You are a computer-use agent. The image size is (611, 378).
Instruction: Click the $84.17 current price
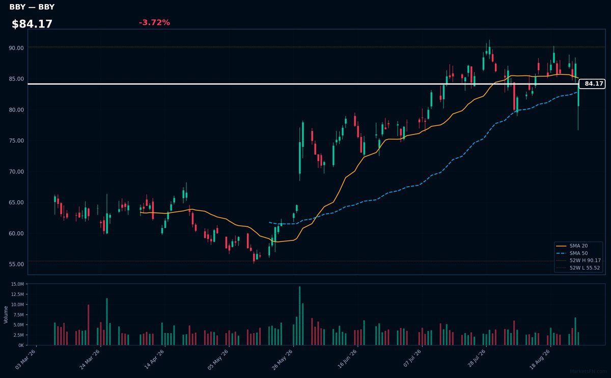[x=32, y=24]
